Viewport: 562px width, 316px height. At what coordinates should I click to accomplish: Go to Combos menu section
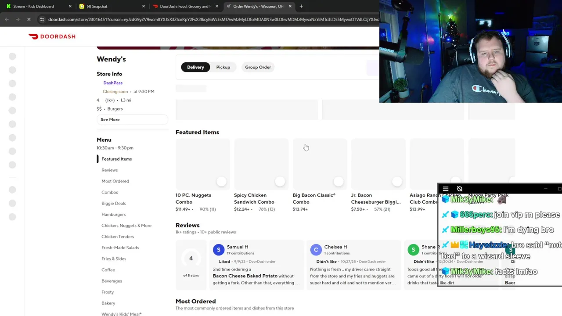(109, 192)
